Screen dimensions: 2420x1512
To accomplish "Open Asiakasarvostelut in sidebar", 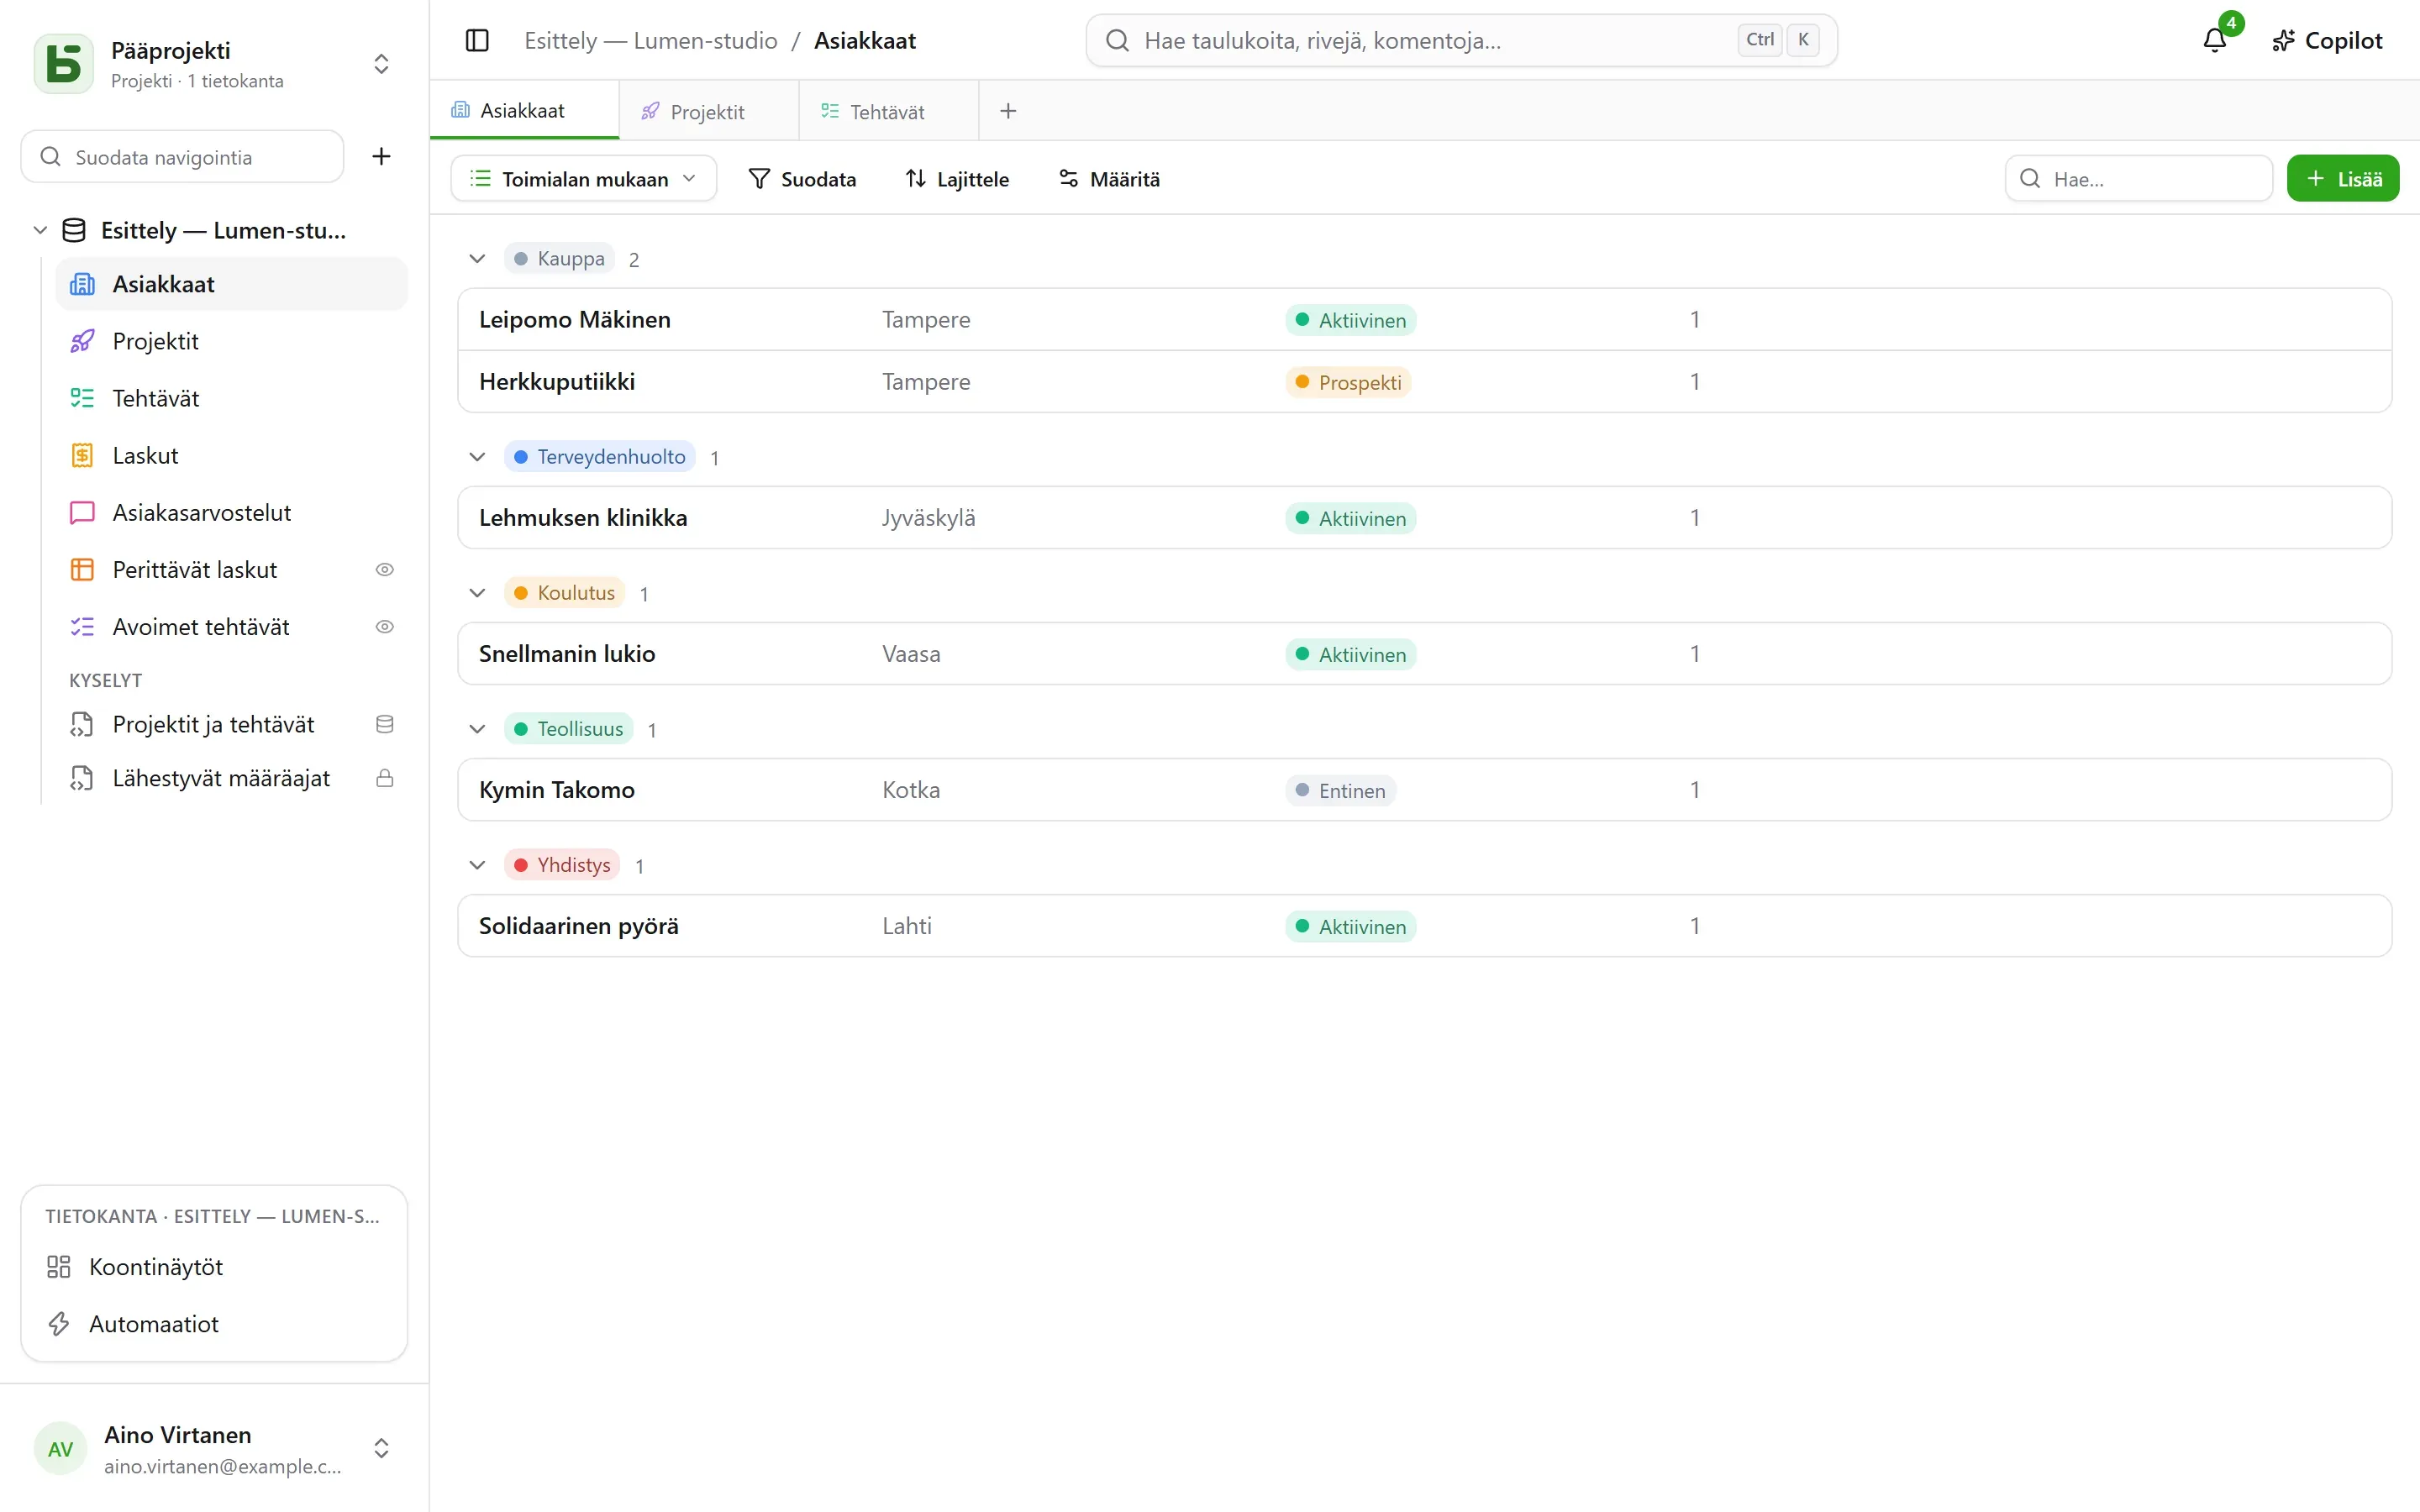I will coord(232,512).
